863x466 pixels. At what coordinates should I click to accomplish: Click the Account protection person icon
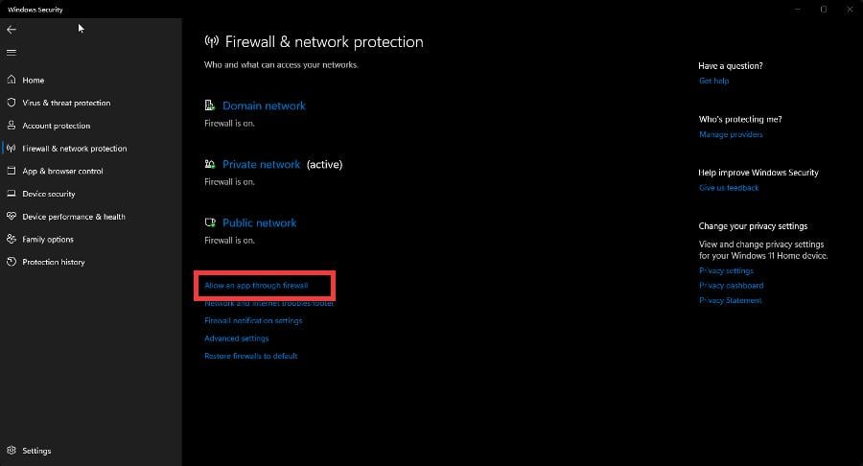pos(11,126)
